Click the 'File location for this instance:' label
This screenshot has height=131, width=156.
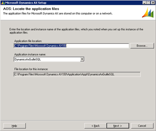pyautogui.click(x=31, y=69)
